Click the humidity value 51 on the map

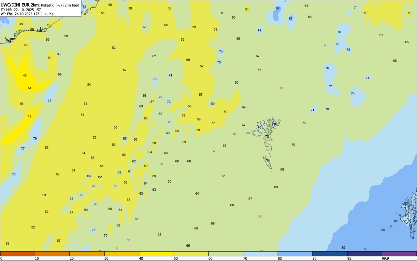[7, 244]
